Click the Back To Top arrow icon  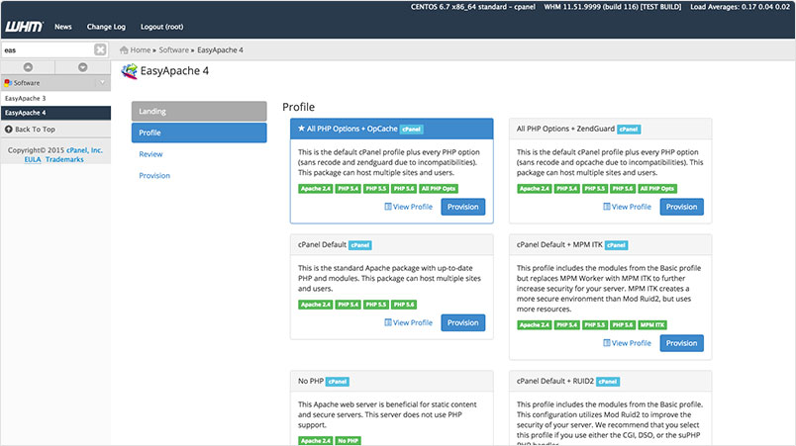pyautogui.click(x=9, y=130)
